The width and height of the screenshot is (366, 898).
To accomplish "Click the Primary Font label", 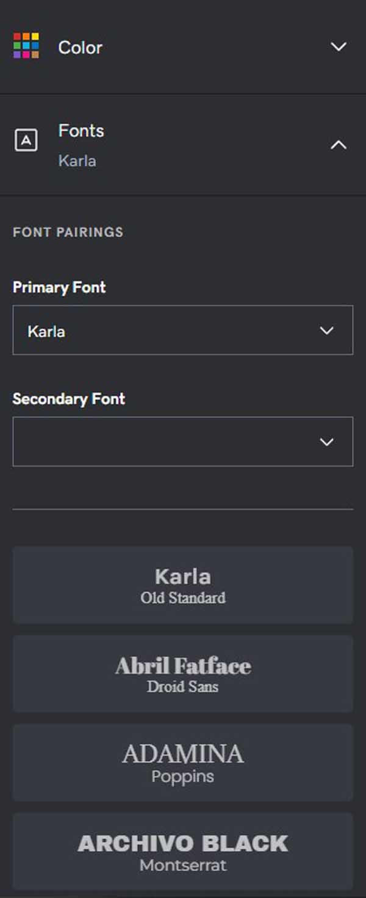I will [x=59, y=287].
